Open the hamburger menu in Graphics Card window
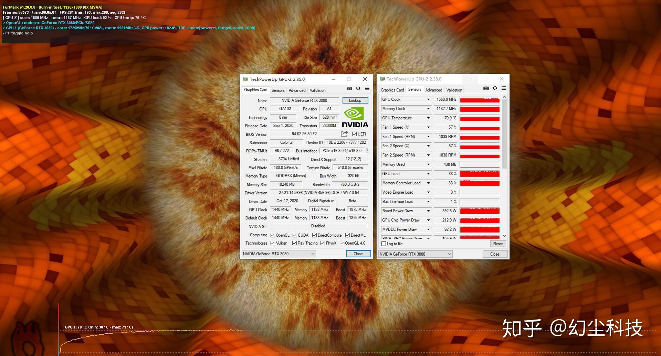 [367, 89]
